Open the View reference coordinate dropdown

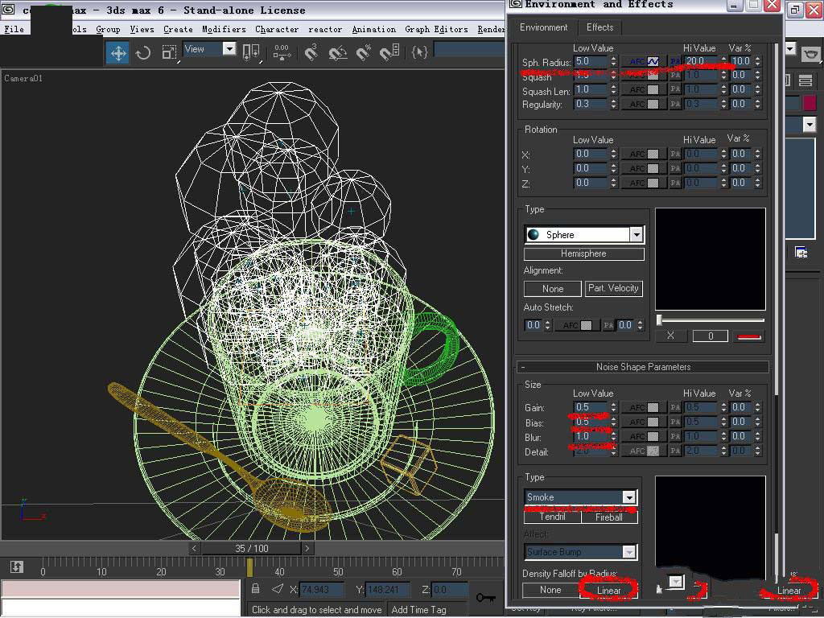pos(229,50)
